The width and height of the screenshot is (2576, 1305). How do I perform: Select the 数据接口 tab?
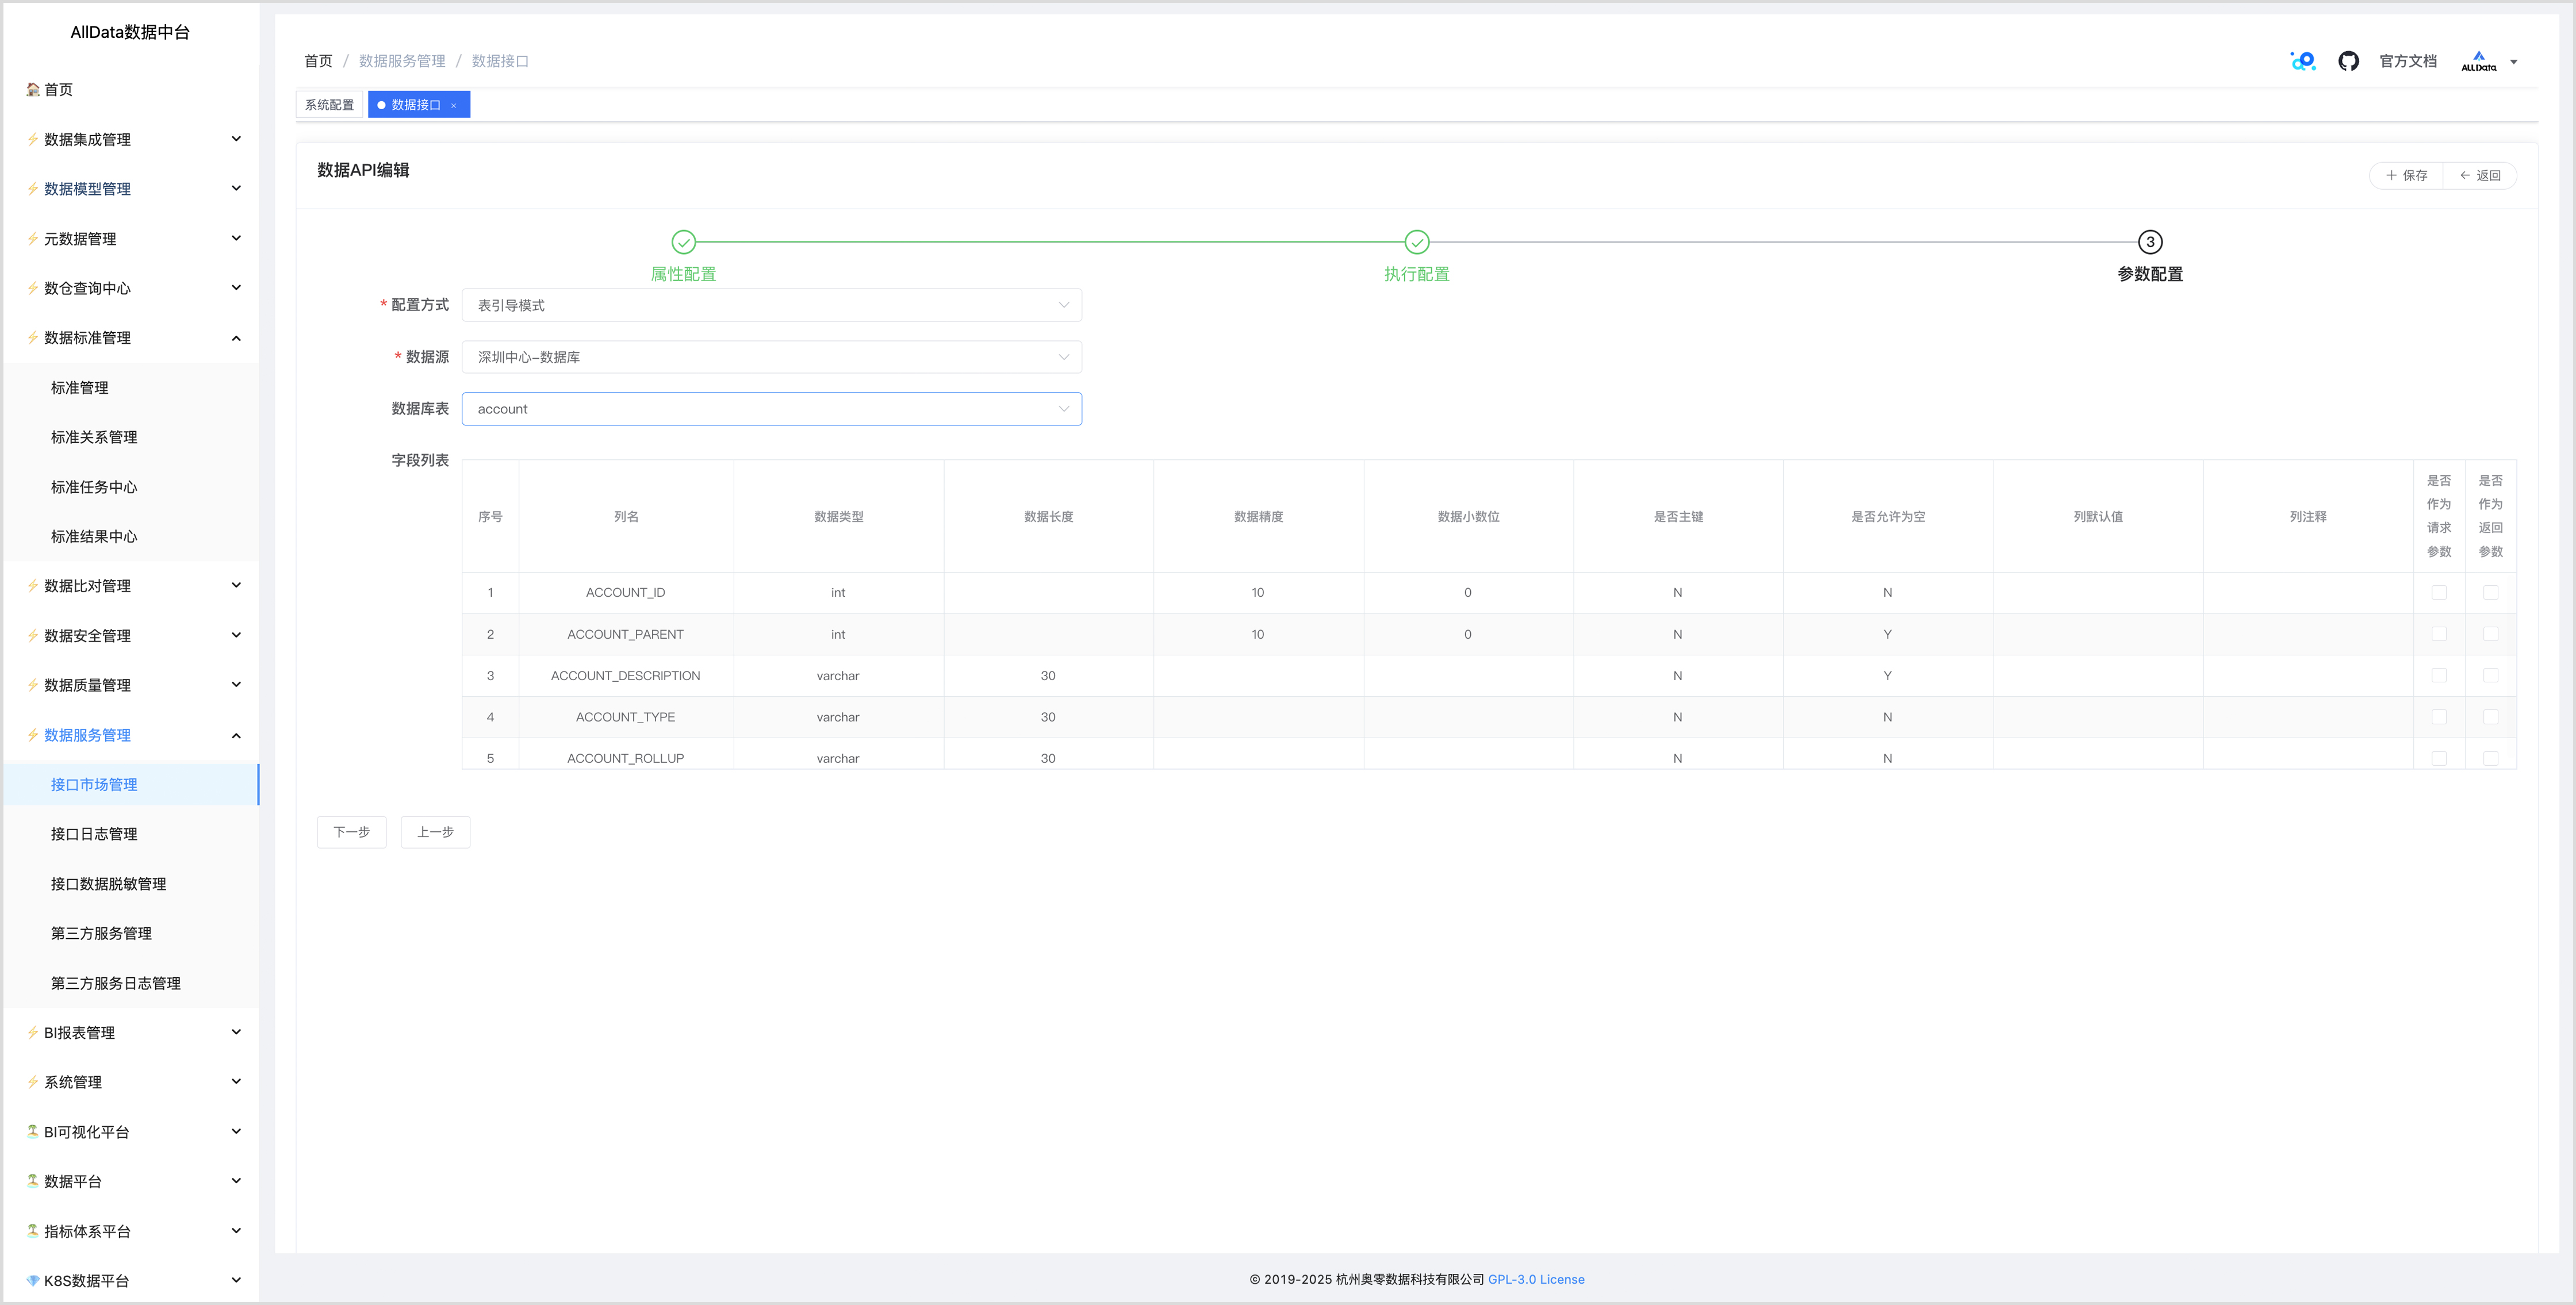point(418,105)
